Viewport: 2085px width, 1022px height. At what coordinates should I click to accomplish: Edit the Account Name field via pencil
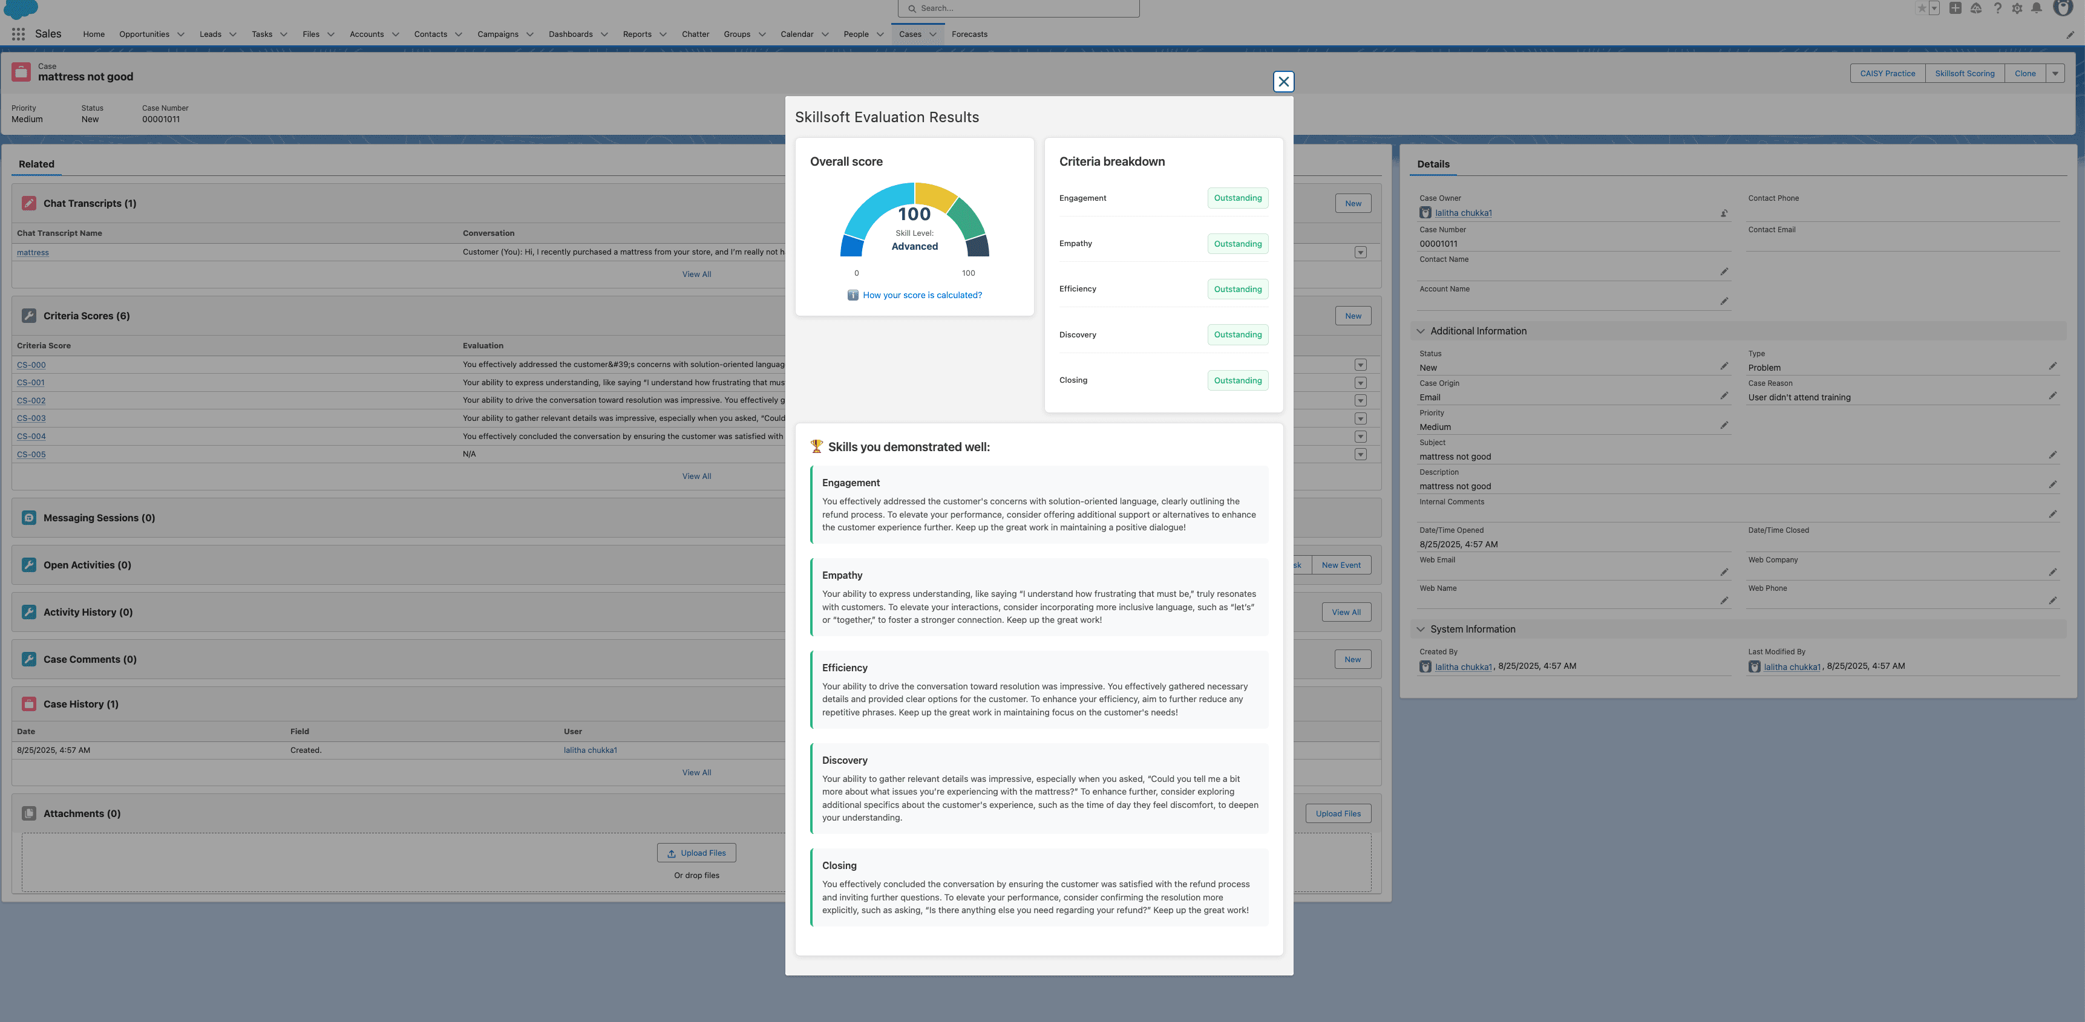click(1724, 301)
